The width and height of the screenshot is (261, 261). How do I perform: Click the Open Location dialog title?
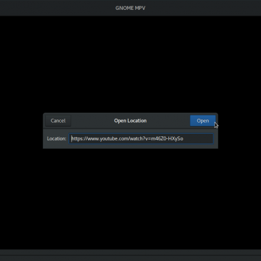(x=130, y=121)
